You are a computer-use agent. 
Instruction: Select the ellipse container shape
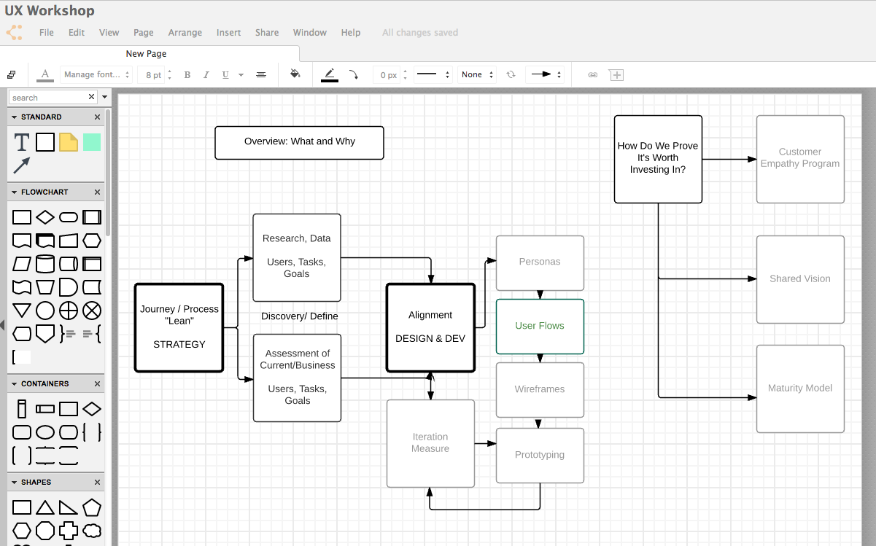45,432
